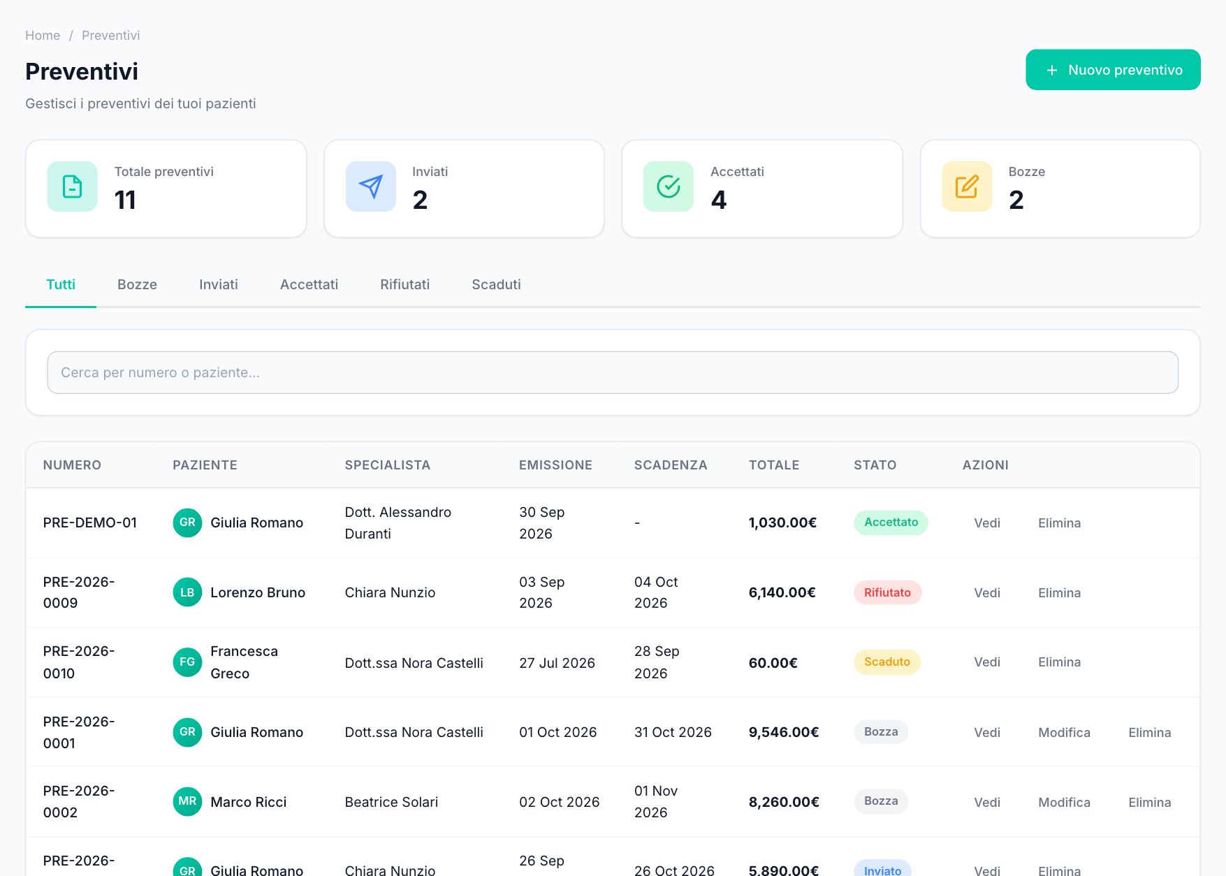Focus the search by number or patient field
The image size is (1226, 876).
click(x=613, y=372)
